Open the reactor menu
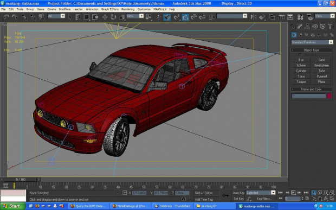The height and width of the screenshot is (210, 336). [78, 9]
